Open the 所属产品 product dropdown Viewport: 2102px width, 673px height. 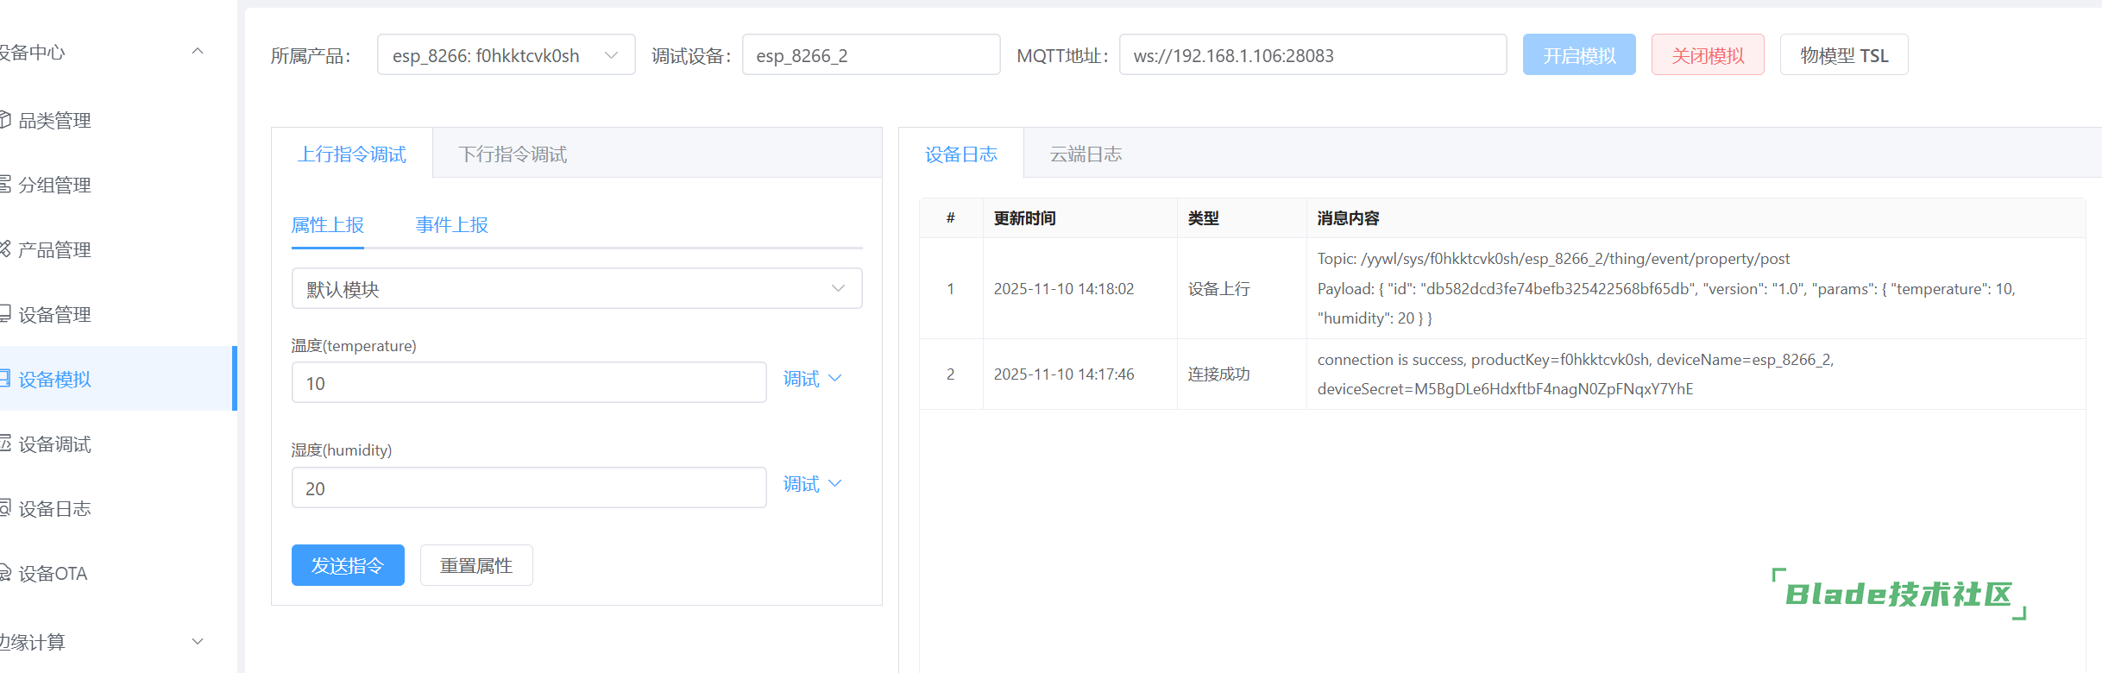coord(506,55)
